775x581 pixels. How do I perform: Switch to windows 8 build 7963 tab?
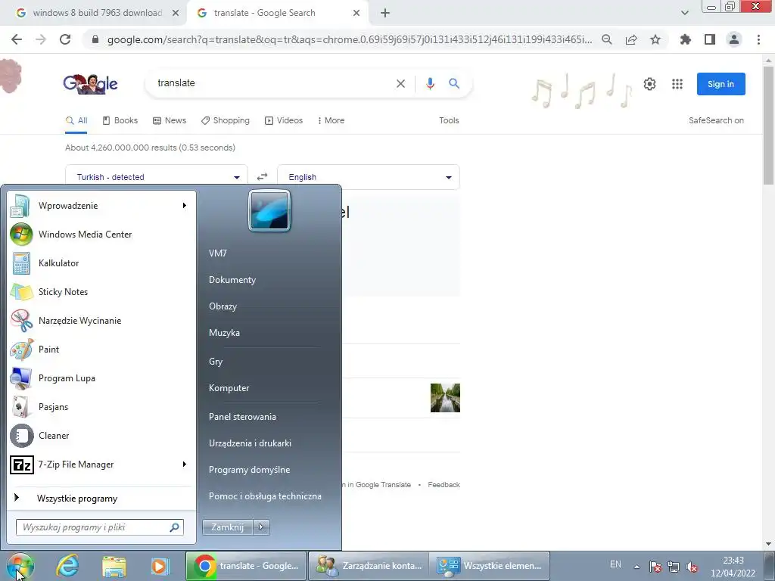point(97,13)
